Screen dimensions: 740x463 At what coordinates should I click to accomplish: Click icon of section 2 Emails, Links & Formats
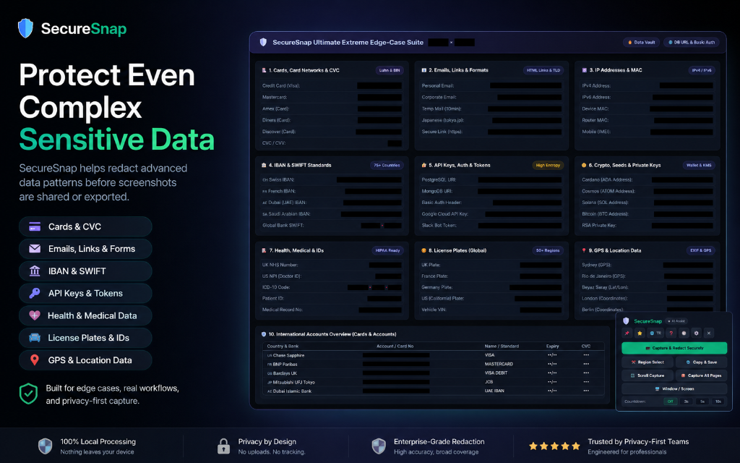point(423,70)
